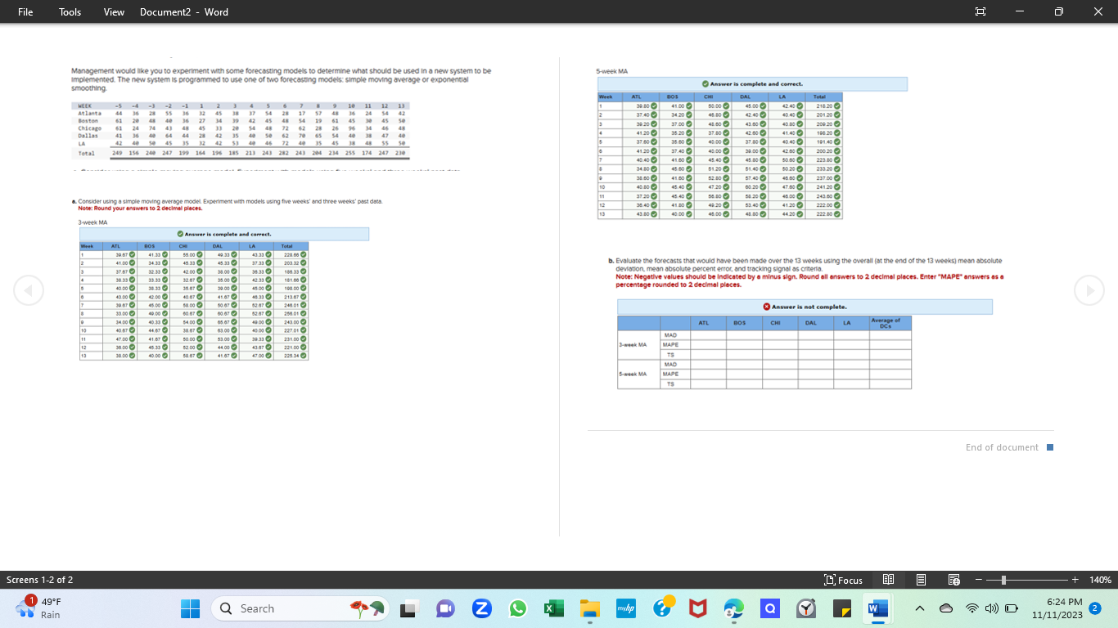Launch Zoom from taskbar
This screenshot has height=628, width=1118.
[x=481, y=609]
